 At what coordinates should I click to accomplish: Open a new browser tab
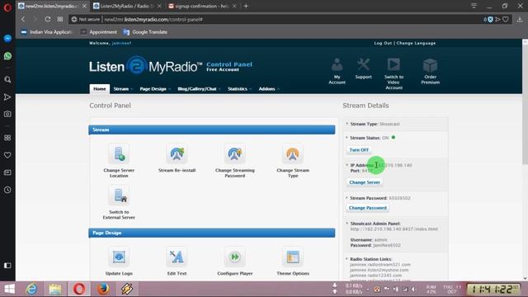click(246, 6)
